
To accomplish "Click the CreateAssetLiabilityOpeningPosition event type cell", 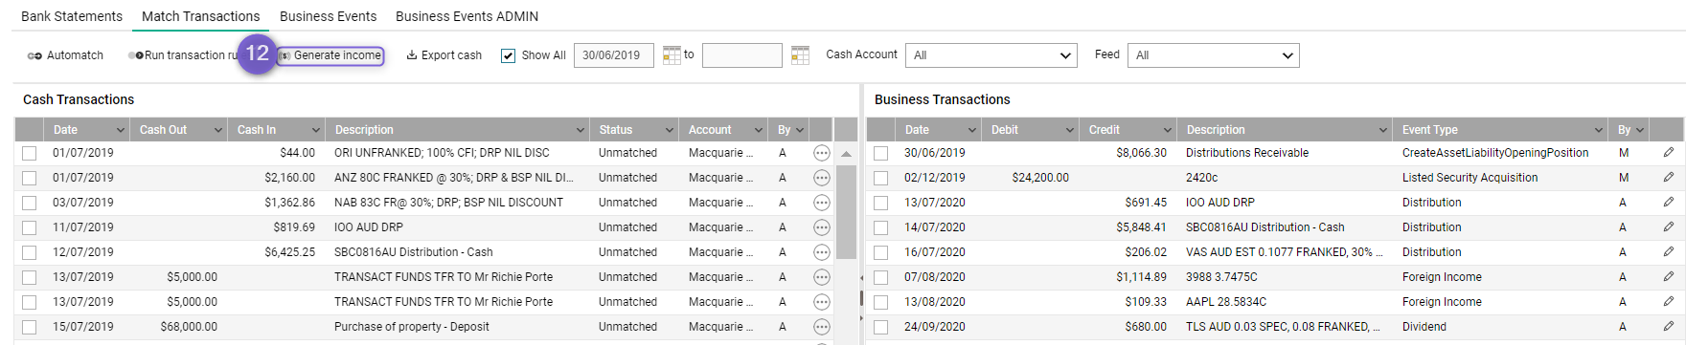I will [x=1495, y=153].
